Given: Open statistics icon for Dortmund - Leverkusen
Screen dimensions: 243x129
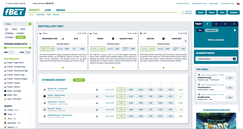Looking at the screenshot, I should pyautogui.click(x=97, y=90).
